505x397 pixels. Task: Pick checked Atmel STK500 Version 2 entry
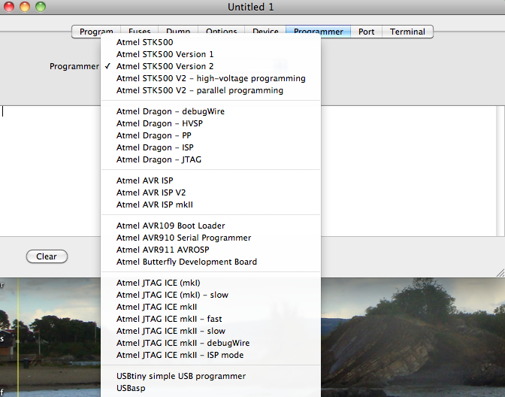[x=211, y=66]
